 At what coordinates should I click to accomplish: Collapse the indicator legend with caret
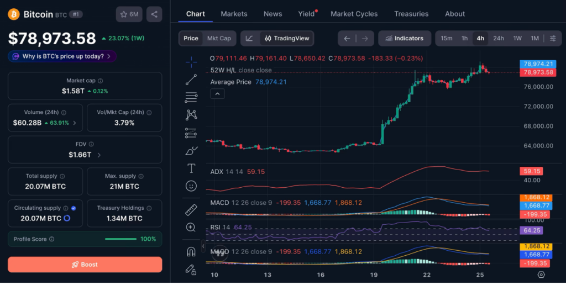pyautogui.click(x=217, y=94)
